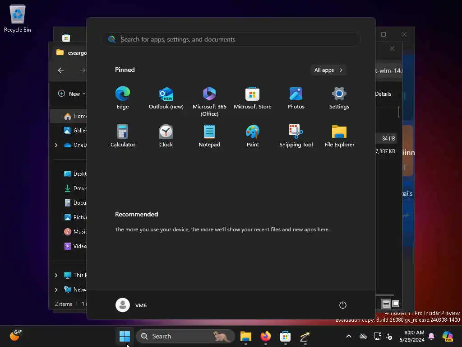Select Videos in File Explorer sidebar

pos(75,246)
